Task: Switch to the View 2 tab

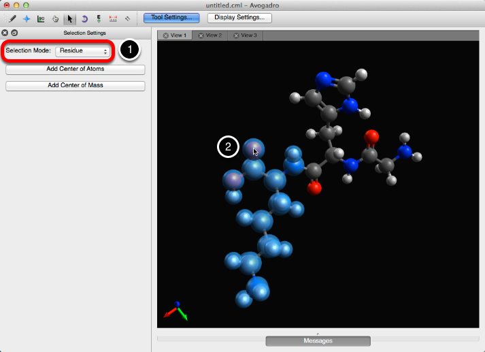Action: coord(210,35)
